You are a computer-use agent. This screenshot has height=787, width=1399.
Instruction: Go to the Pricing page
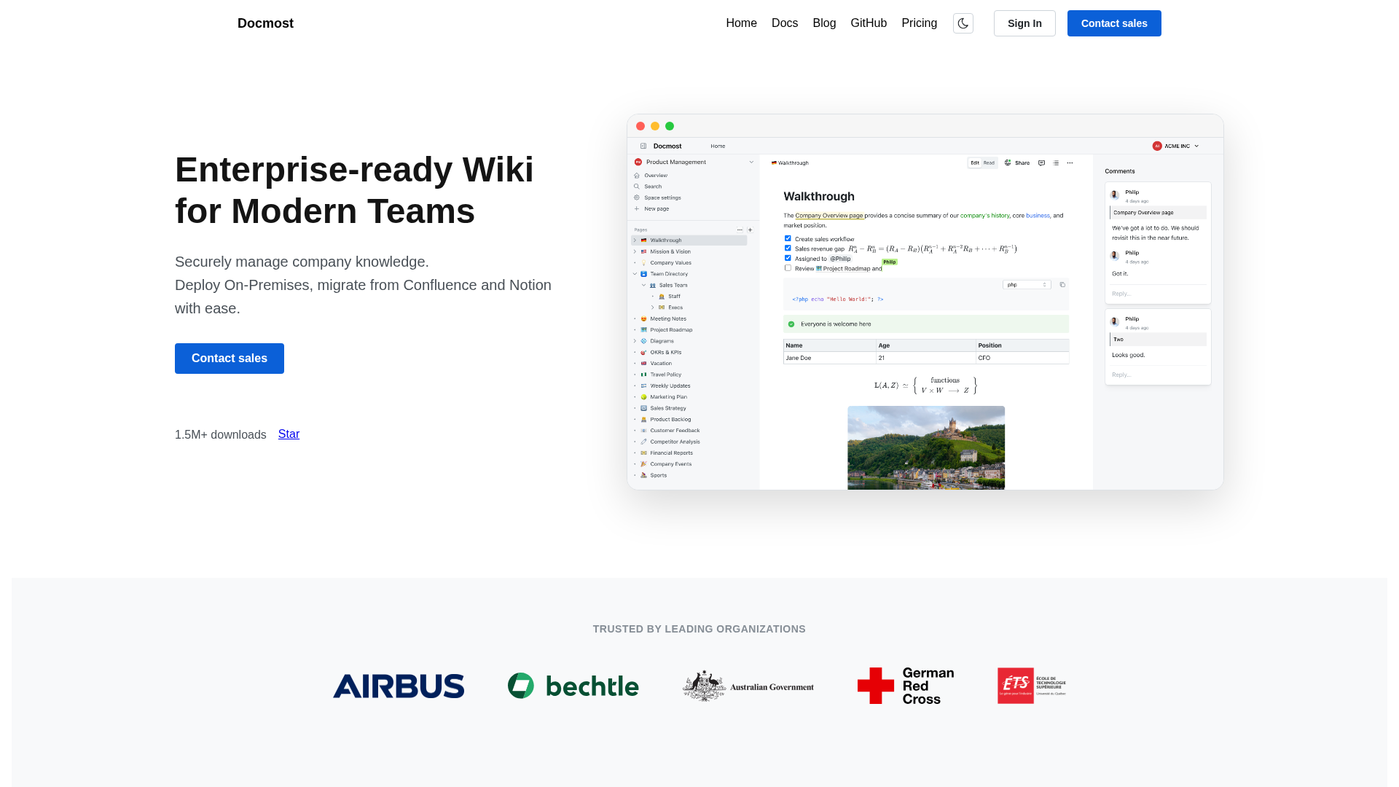919,23
